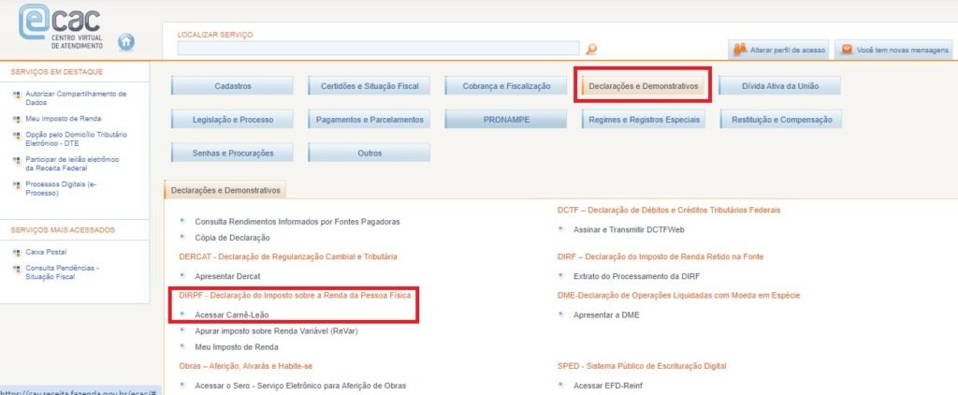Open Meu Imposto de Renda under DIRPF
The width and height of the screenshot is (958, 395).
(x=237, y=347)
